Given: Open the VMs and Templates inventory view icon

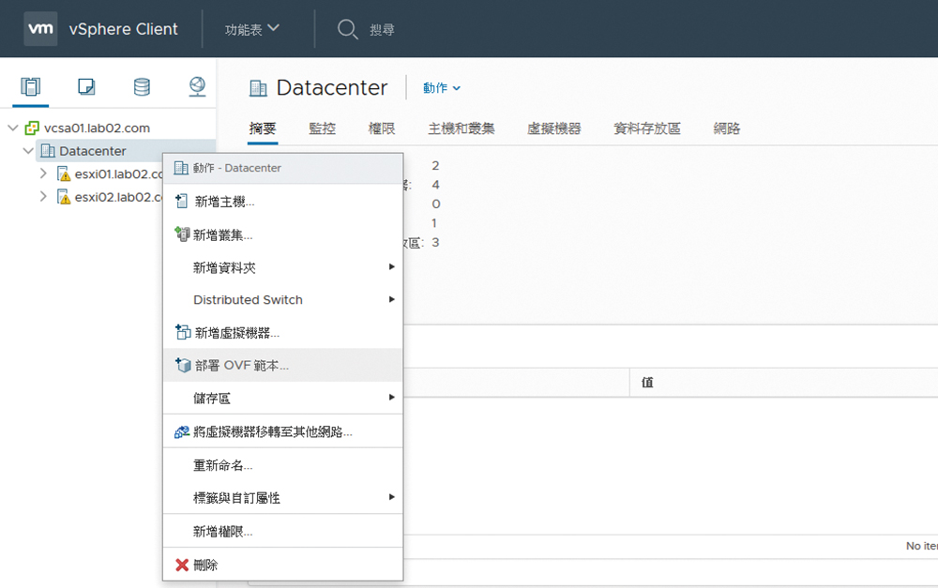Looking at the screenshot, I should [x=86, y=86].
